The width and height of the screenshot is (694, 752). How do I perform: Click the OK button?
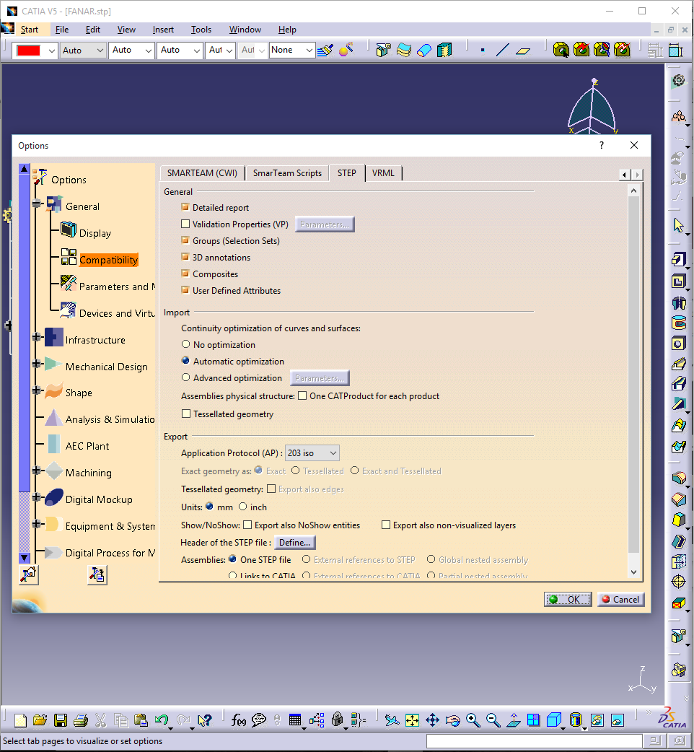(568, 600)
